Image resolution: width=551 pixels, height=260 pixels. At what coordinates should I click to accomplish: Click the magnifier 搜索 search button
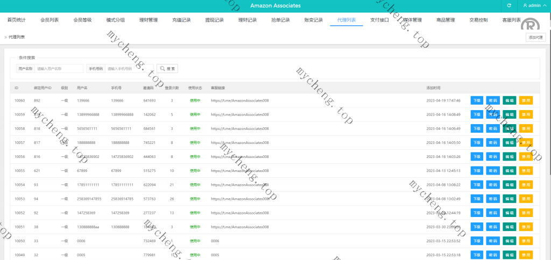167,69
